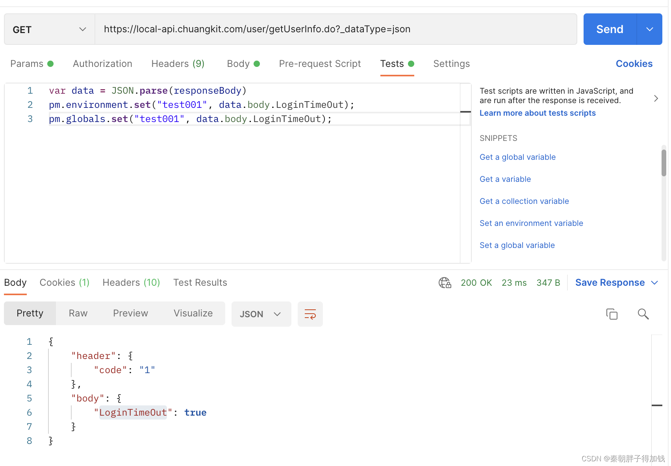Viewport: 671px width, 466px height.
Task: Collapse the snippets side panel
Action: (656, 98)
